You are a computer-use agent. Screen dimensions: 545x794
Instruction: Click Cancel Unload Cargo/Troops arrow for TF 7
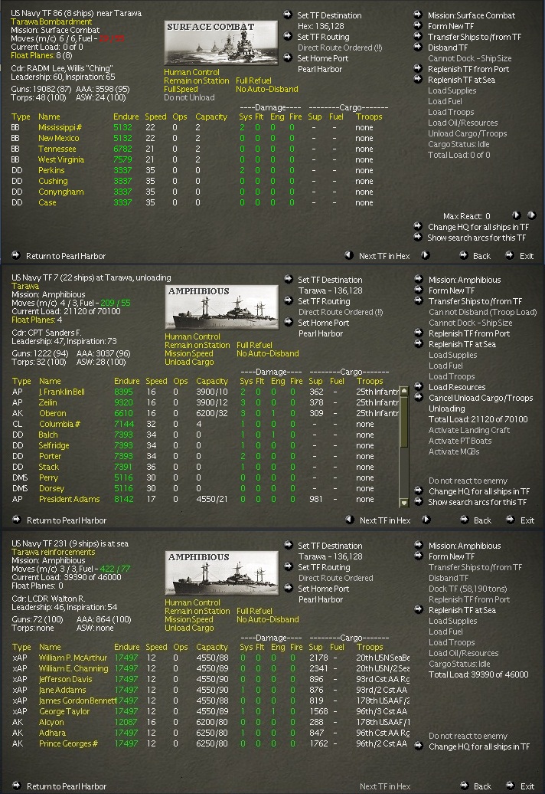coord(419,398)
